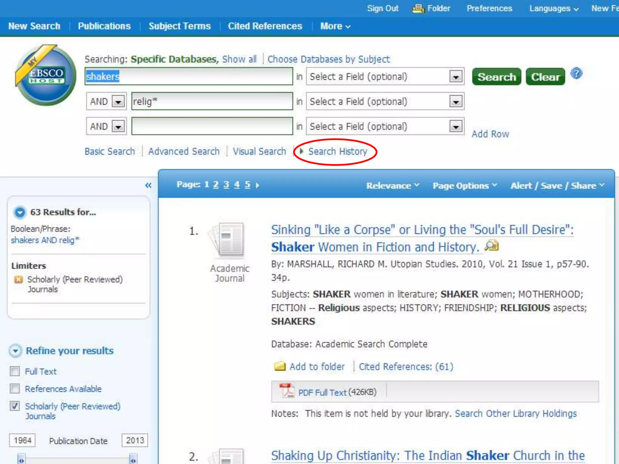
Task: Enable the Full Text checkbox
Action: [x=15, y=371]
